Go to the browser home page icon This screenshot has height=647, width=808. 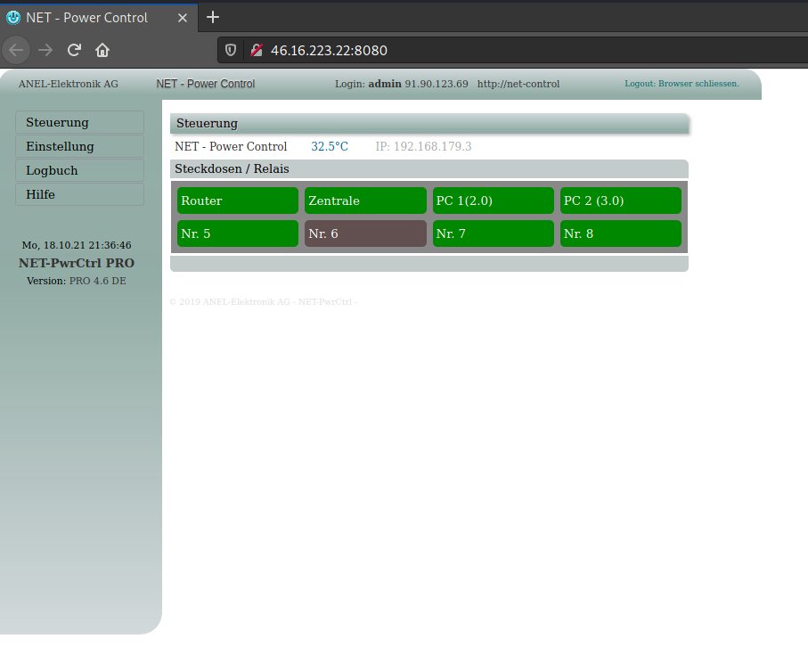coord(102,50)
